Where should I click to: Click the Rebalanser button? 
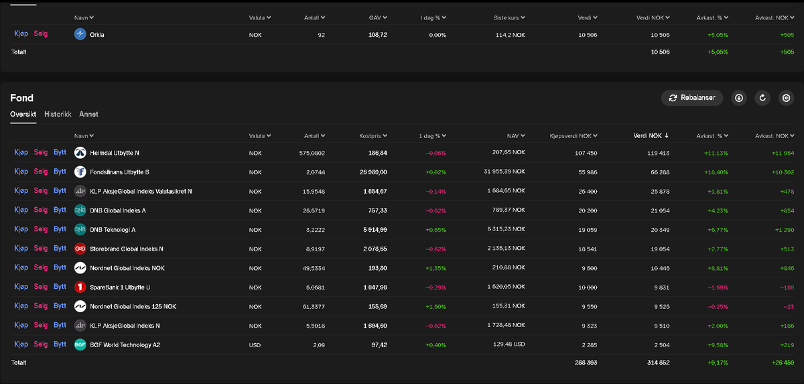(x=693, y=98)
